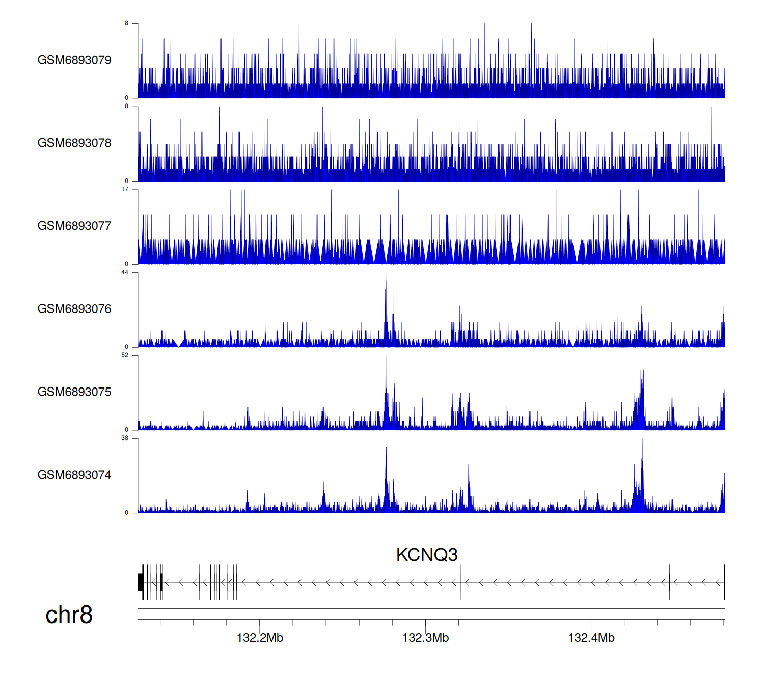Click the 132.2Mb axis tick label
The height and width of the screenshot is (673, 764).
click(x=260, y=638)
